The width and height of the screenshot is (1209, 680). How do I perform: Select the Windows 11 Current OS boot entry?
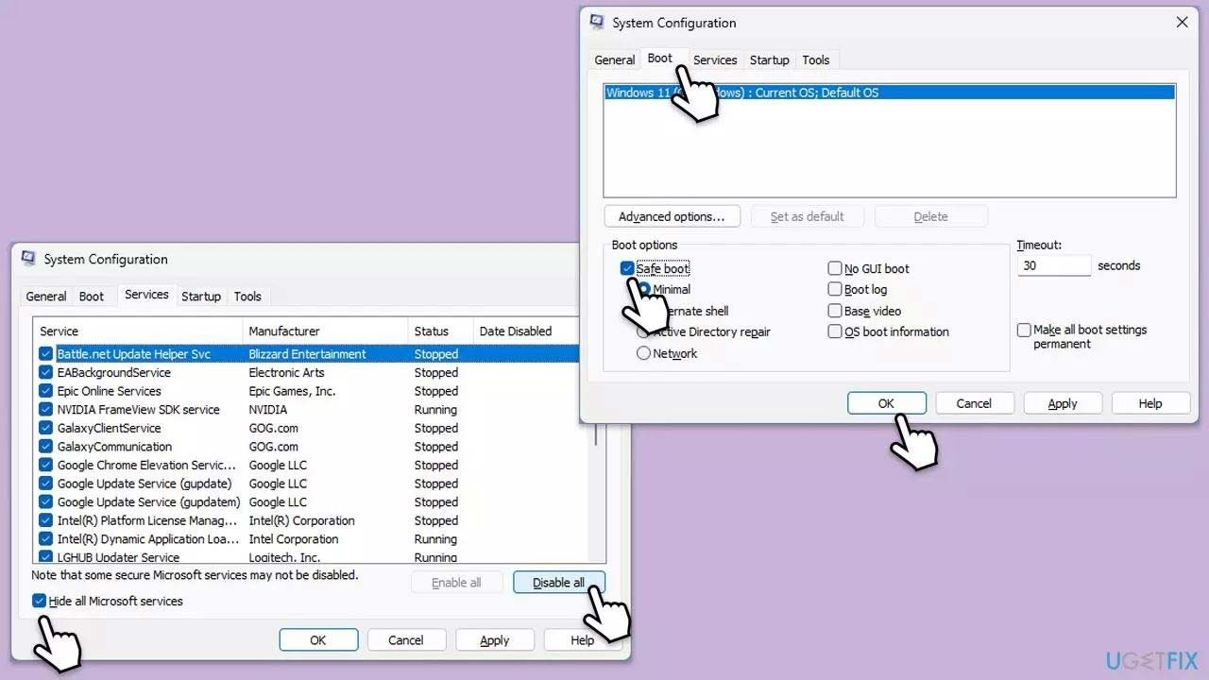coord(889,93)
